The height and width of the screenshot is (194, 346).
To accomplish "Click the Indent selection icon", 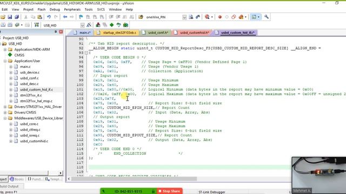I will tap(111, 17).
